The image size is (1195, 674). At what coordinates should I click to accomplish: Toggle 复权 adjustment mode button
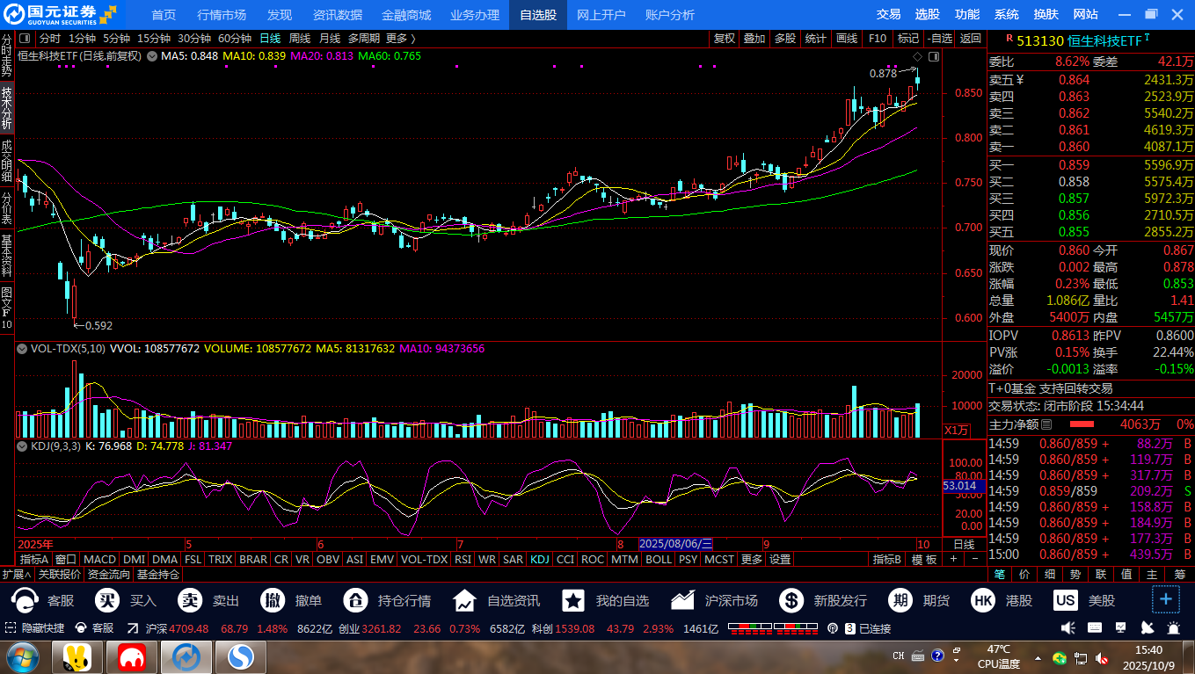pos(724,39)
